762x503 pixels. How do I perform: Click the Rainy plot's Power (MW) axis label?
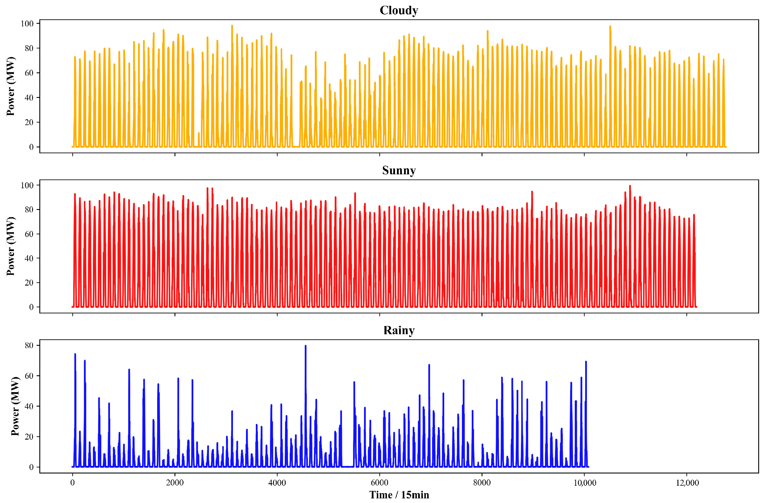[x=15, y=406]
